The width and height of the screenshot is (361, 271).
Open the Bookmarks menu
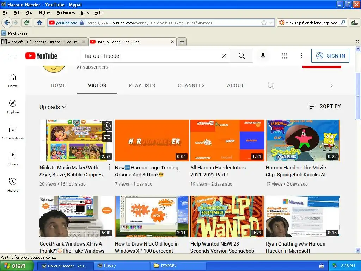click(66, 13)
